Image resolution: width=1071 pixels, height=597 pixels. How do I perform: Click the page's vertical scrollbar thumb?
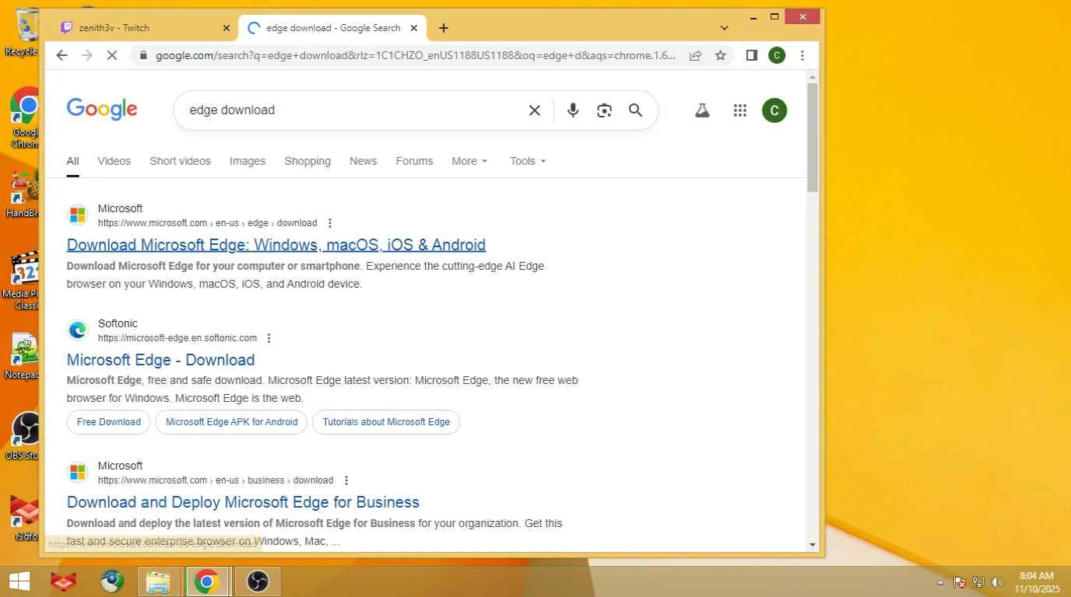tap(813, 137)
